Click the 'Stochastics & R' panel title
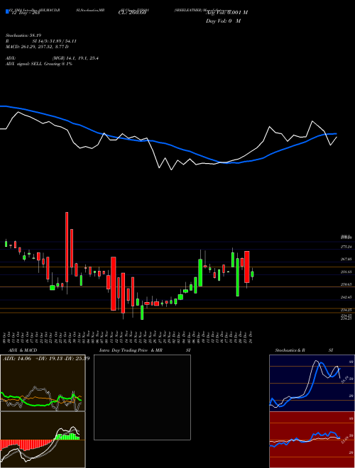Viewport: 355px width, 468px height. (x=290, y=350)
